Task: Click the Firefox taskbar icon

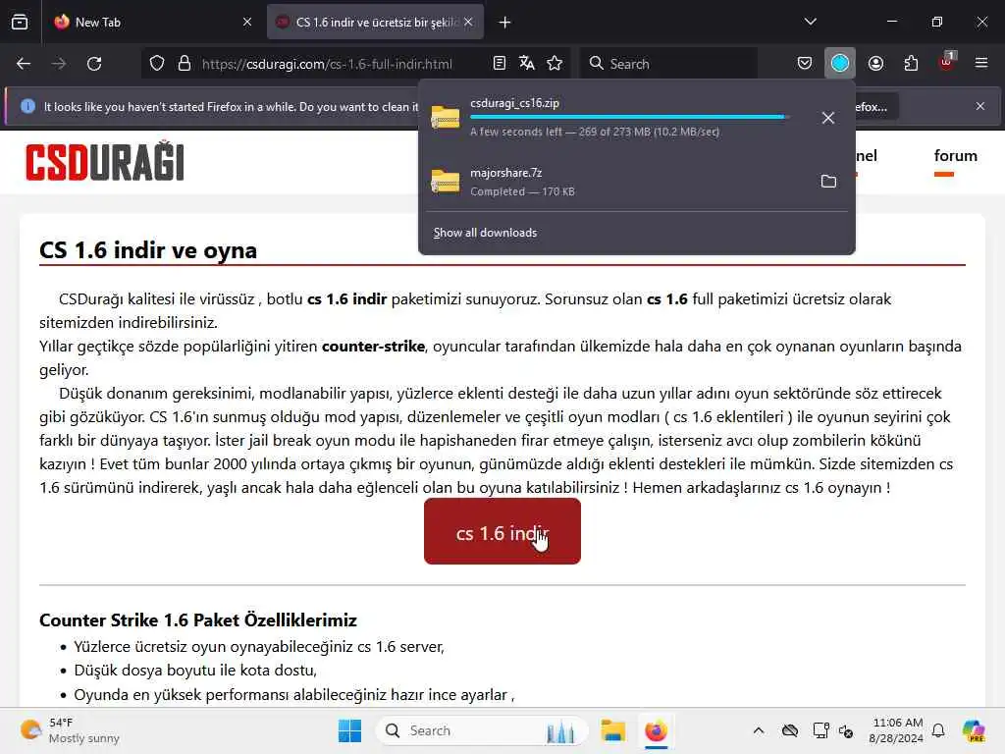Action: tap(656, 730)
